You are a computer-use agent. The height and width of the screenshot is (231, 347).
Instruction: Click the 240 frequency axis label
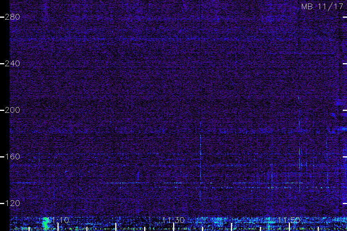click(12, 64)
